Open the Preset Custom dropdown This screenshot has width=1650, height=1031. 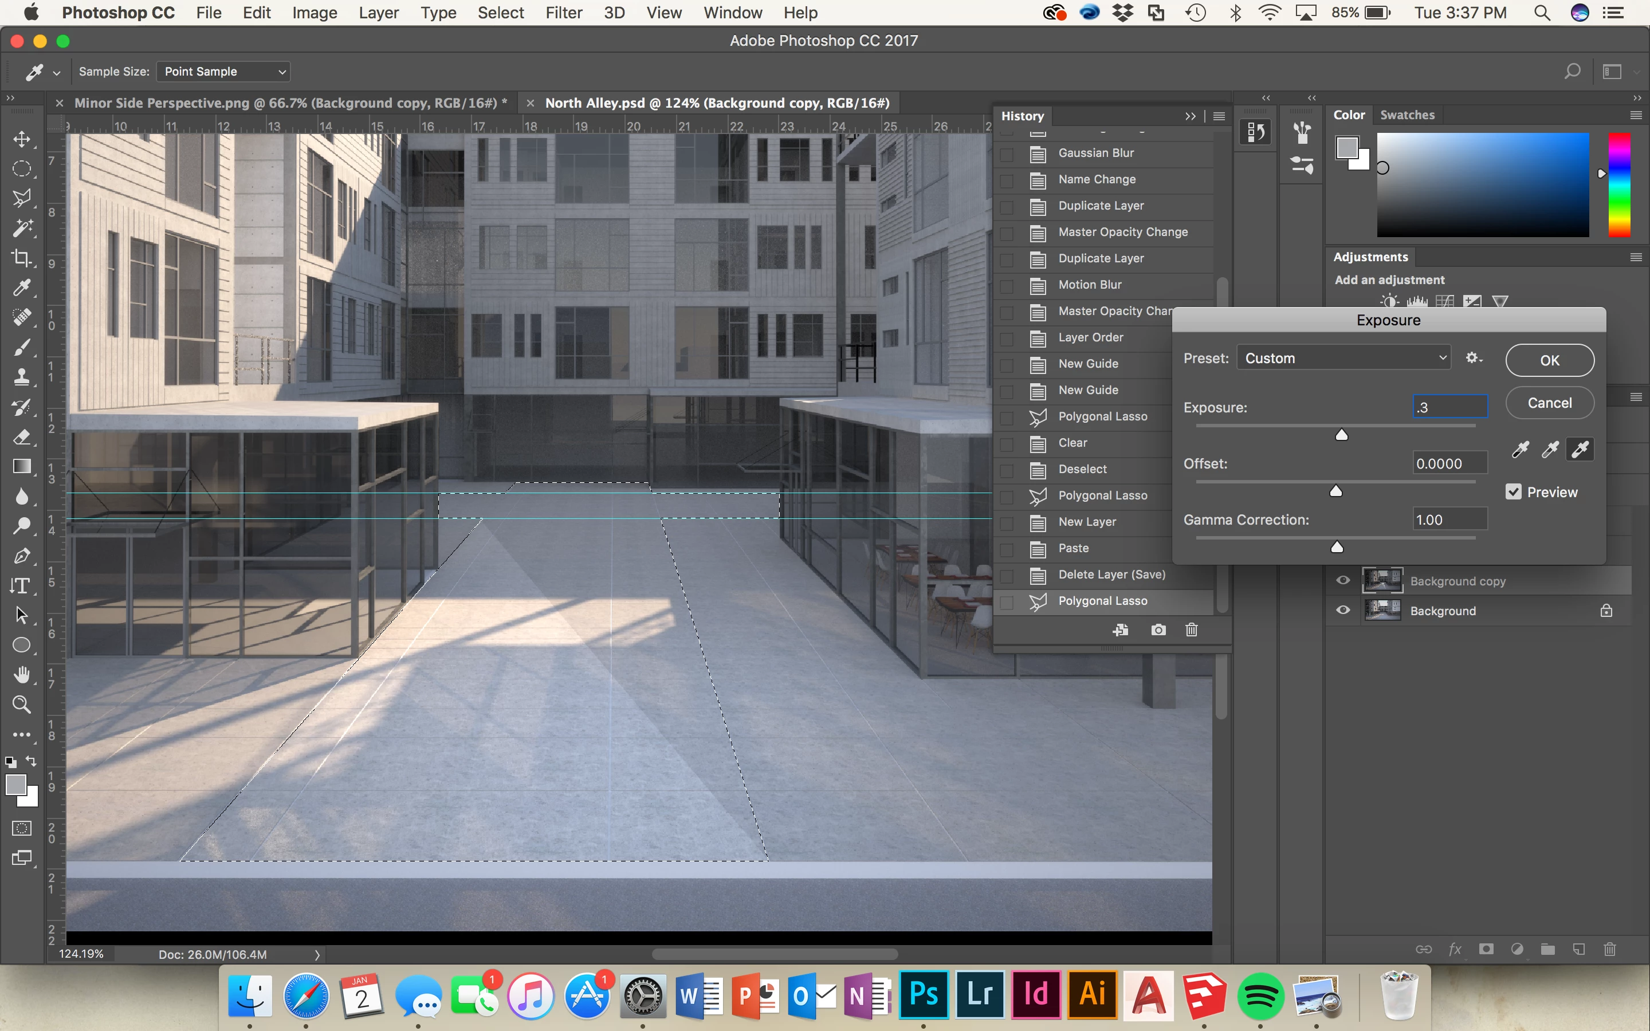1344,358
